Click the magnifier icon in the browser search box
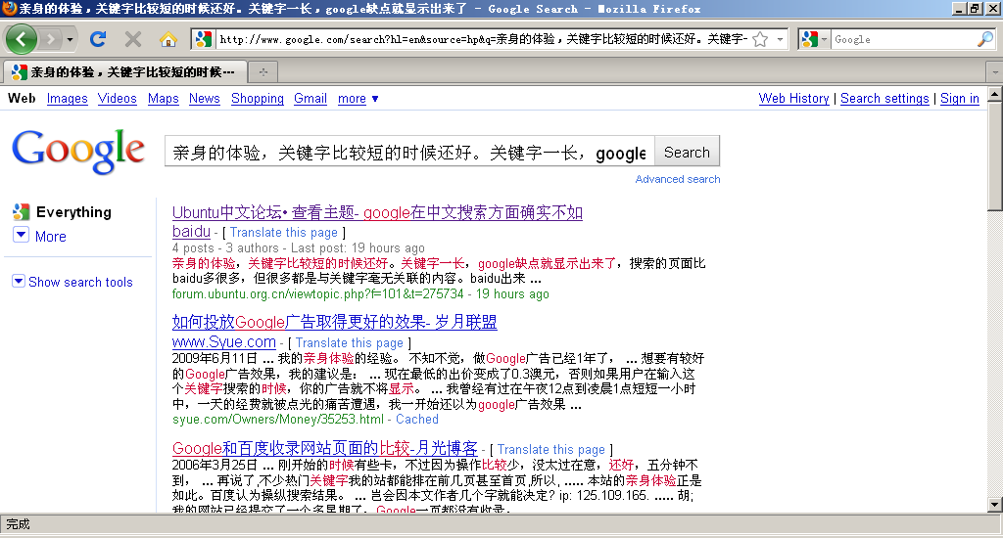This screenshot has width=1003, height=538. tap(984, 39)
